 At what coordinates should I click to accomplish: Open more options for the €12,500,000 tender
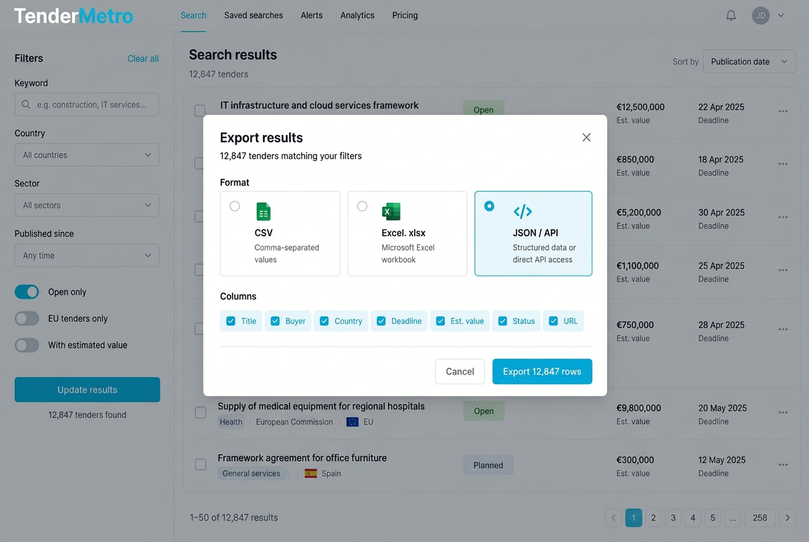coord(783,111)
